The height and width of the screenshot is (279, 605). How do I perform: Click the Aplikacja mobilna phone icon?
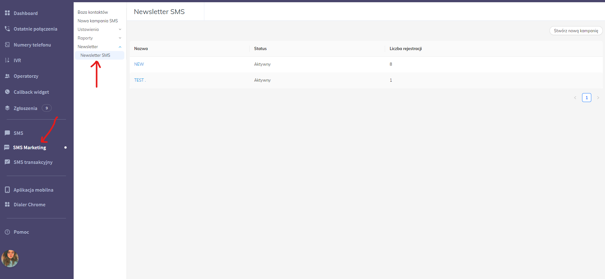pyautogui.click(x=7, y=190)
